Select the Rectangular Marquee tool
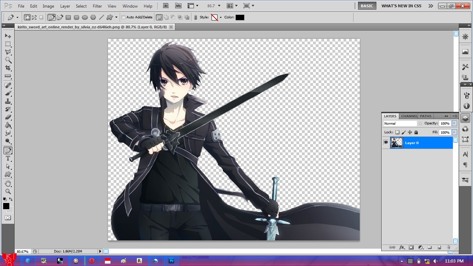473x266 pixels. 8,44
